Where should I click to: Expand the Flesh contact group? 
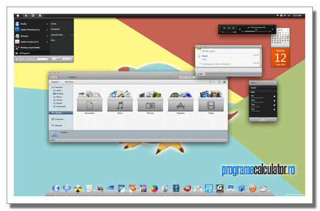pos(263,92)
